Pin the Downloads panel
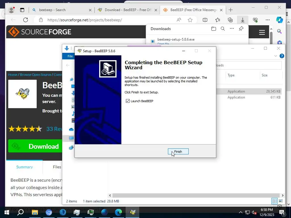The height and width of the screenshot is (218, 291). click(x=241, y=29)
